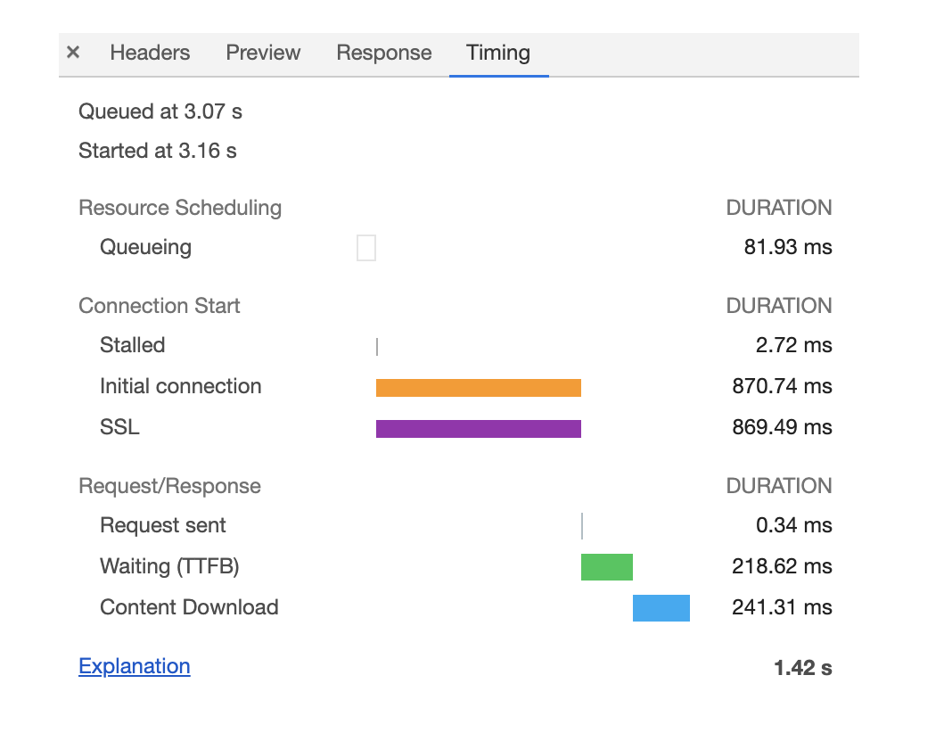Click the total time 1.42 s

click(x=802, y=668)
